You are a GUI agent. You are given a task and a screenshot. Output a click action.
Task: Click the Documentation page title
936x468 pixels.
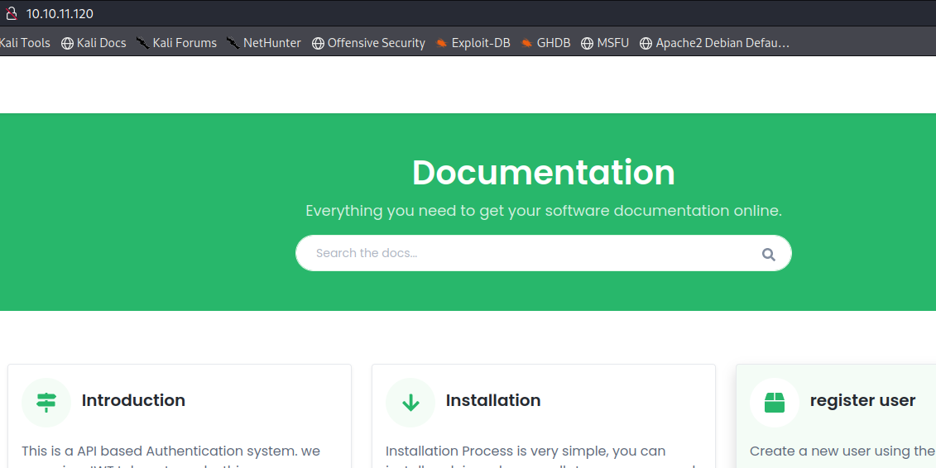[543, 173]
